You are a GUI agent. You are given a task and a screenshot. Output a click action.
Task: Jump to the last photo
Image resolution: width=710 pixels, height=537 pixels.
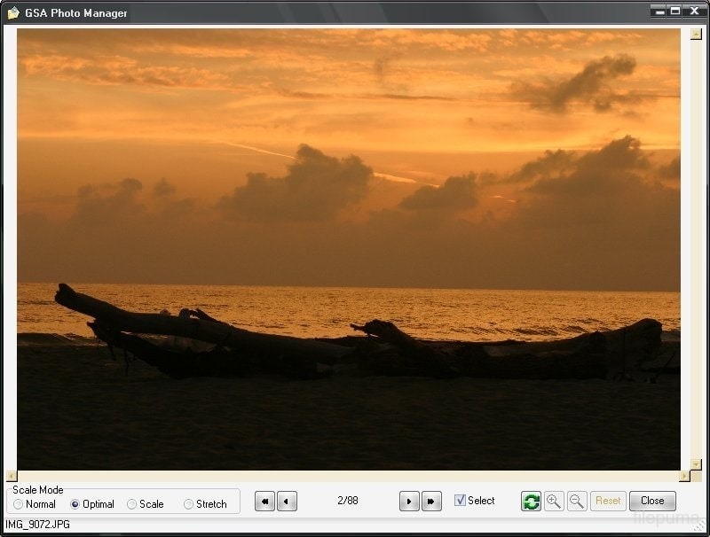click(x=431, y=502)
